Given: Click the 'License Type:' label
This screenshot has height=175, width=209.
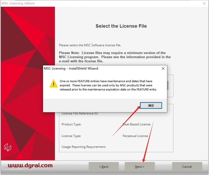Looking at the screenshot, I should click(x=71, y=136).
